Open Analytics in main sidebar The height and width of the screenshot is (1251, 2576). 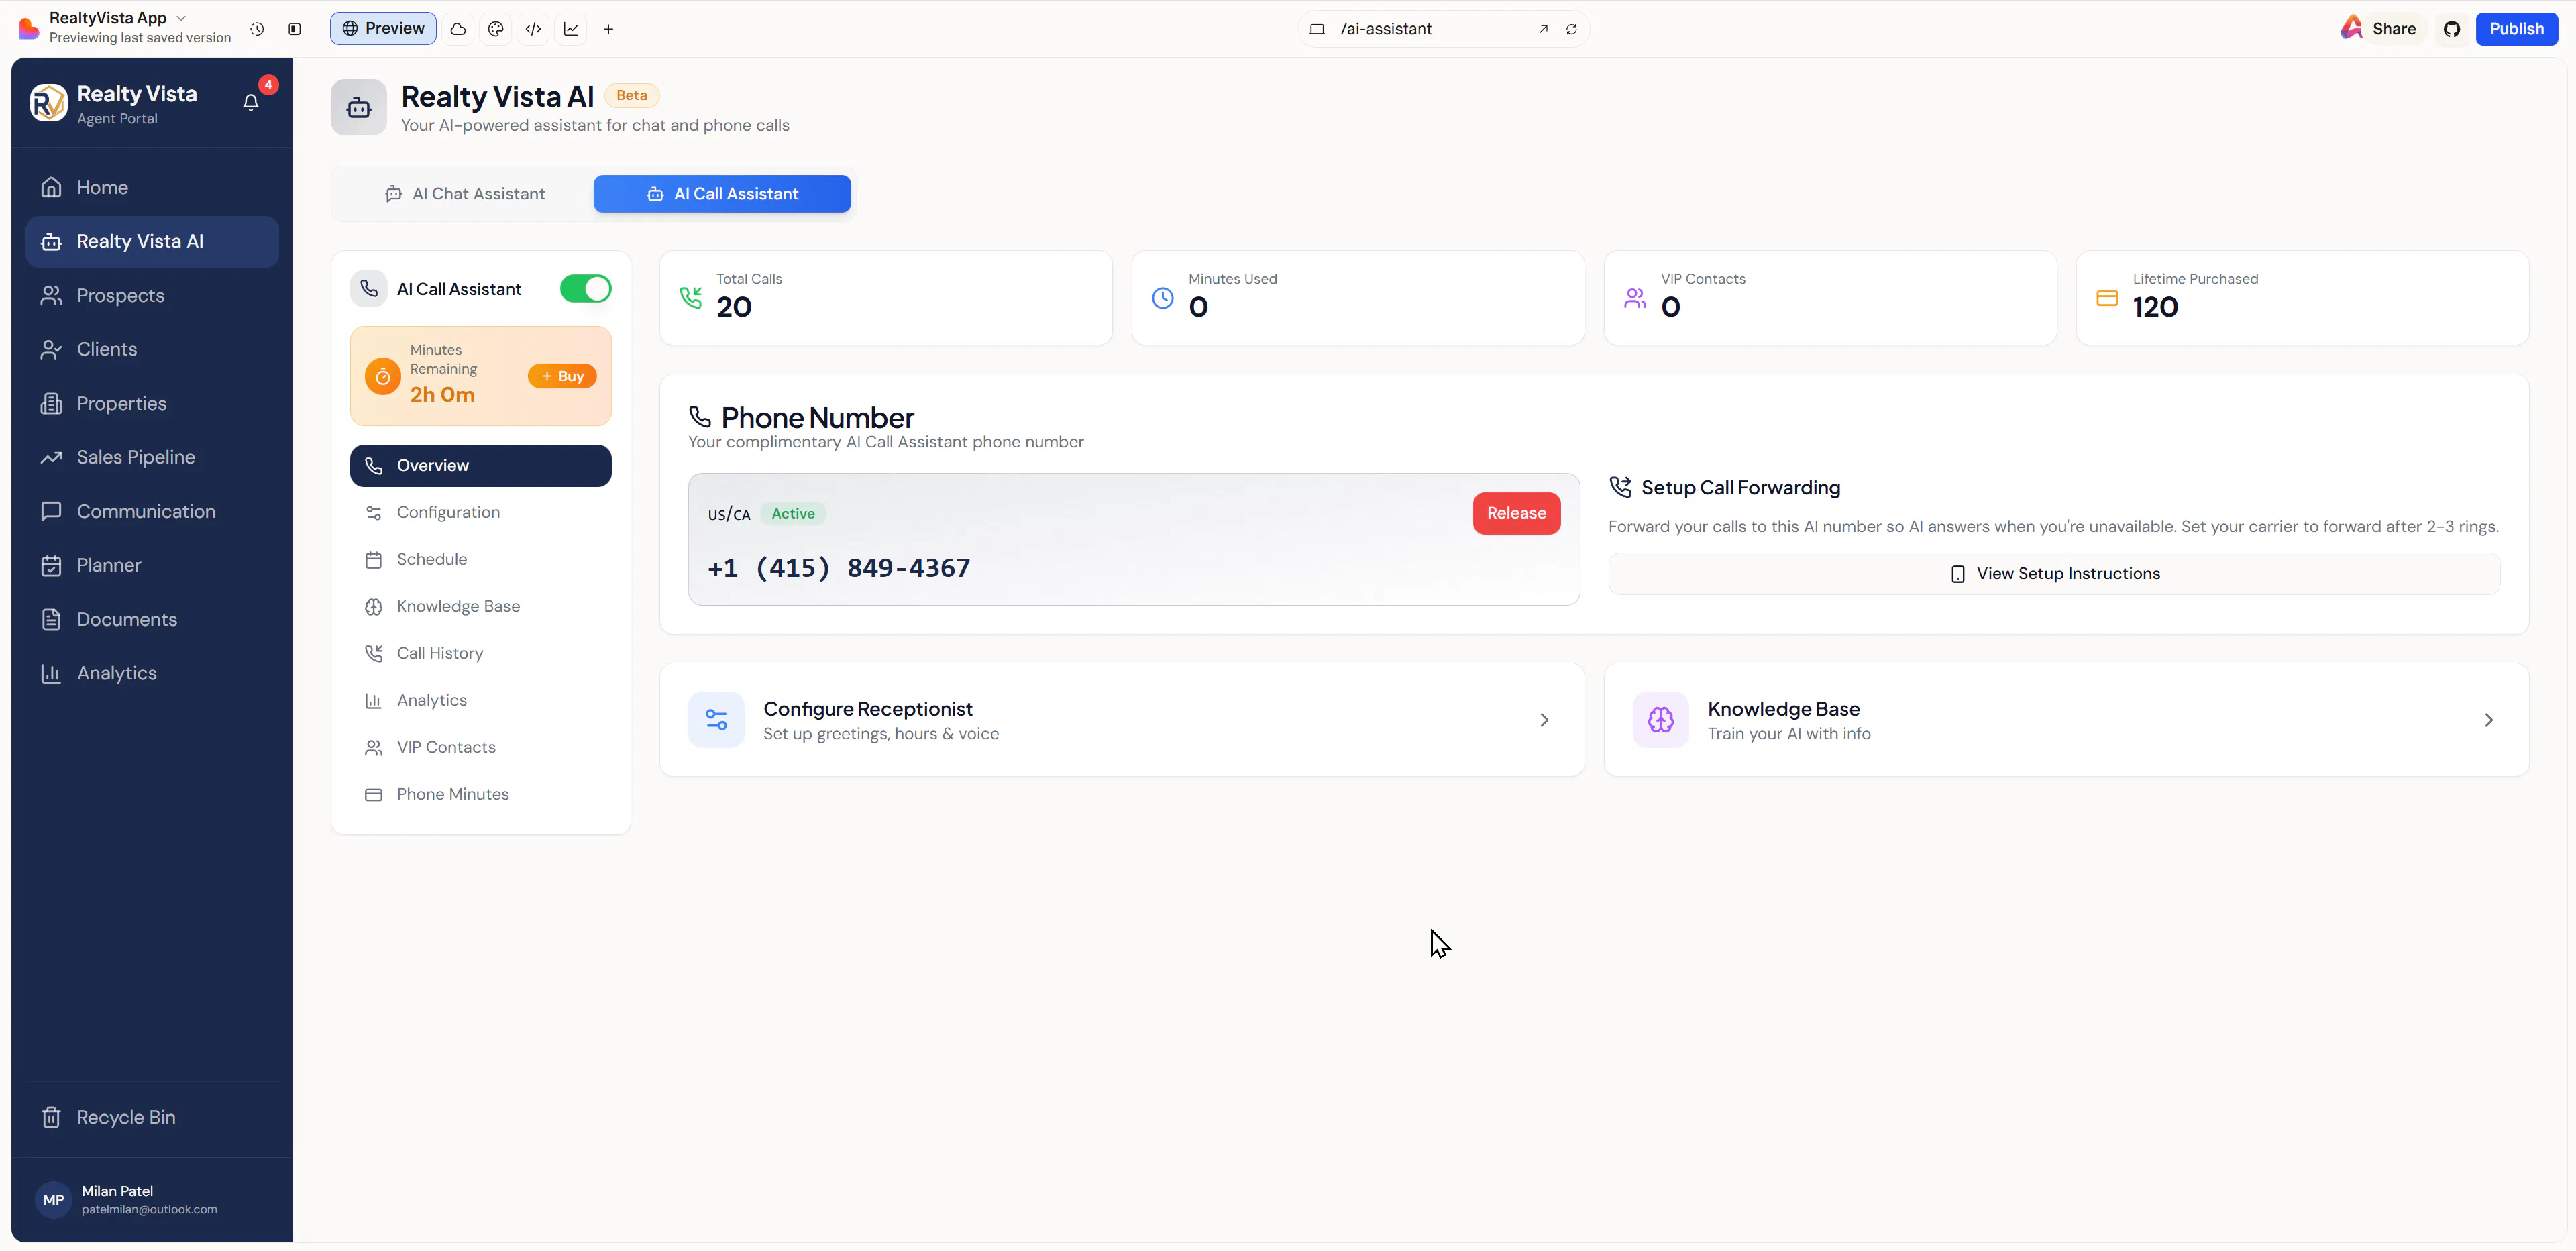[x=152, y=674]
